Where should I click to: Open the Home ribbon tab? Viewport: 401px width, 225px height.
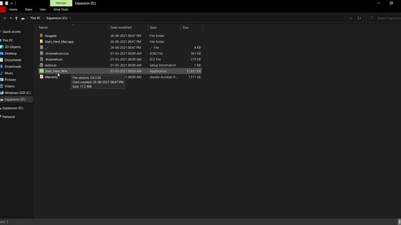pos(13,9)
